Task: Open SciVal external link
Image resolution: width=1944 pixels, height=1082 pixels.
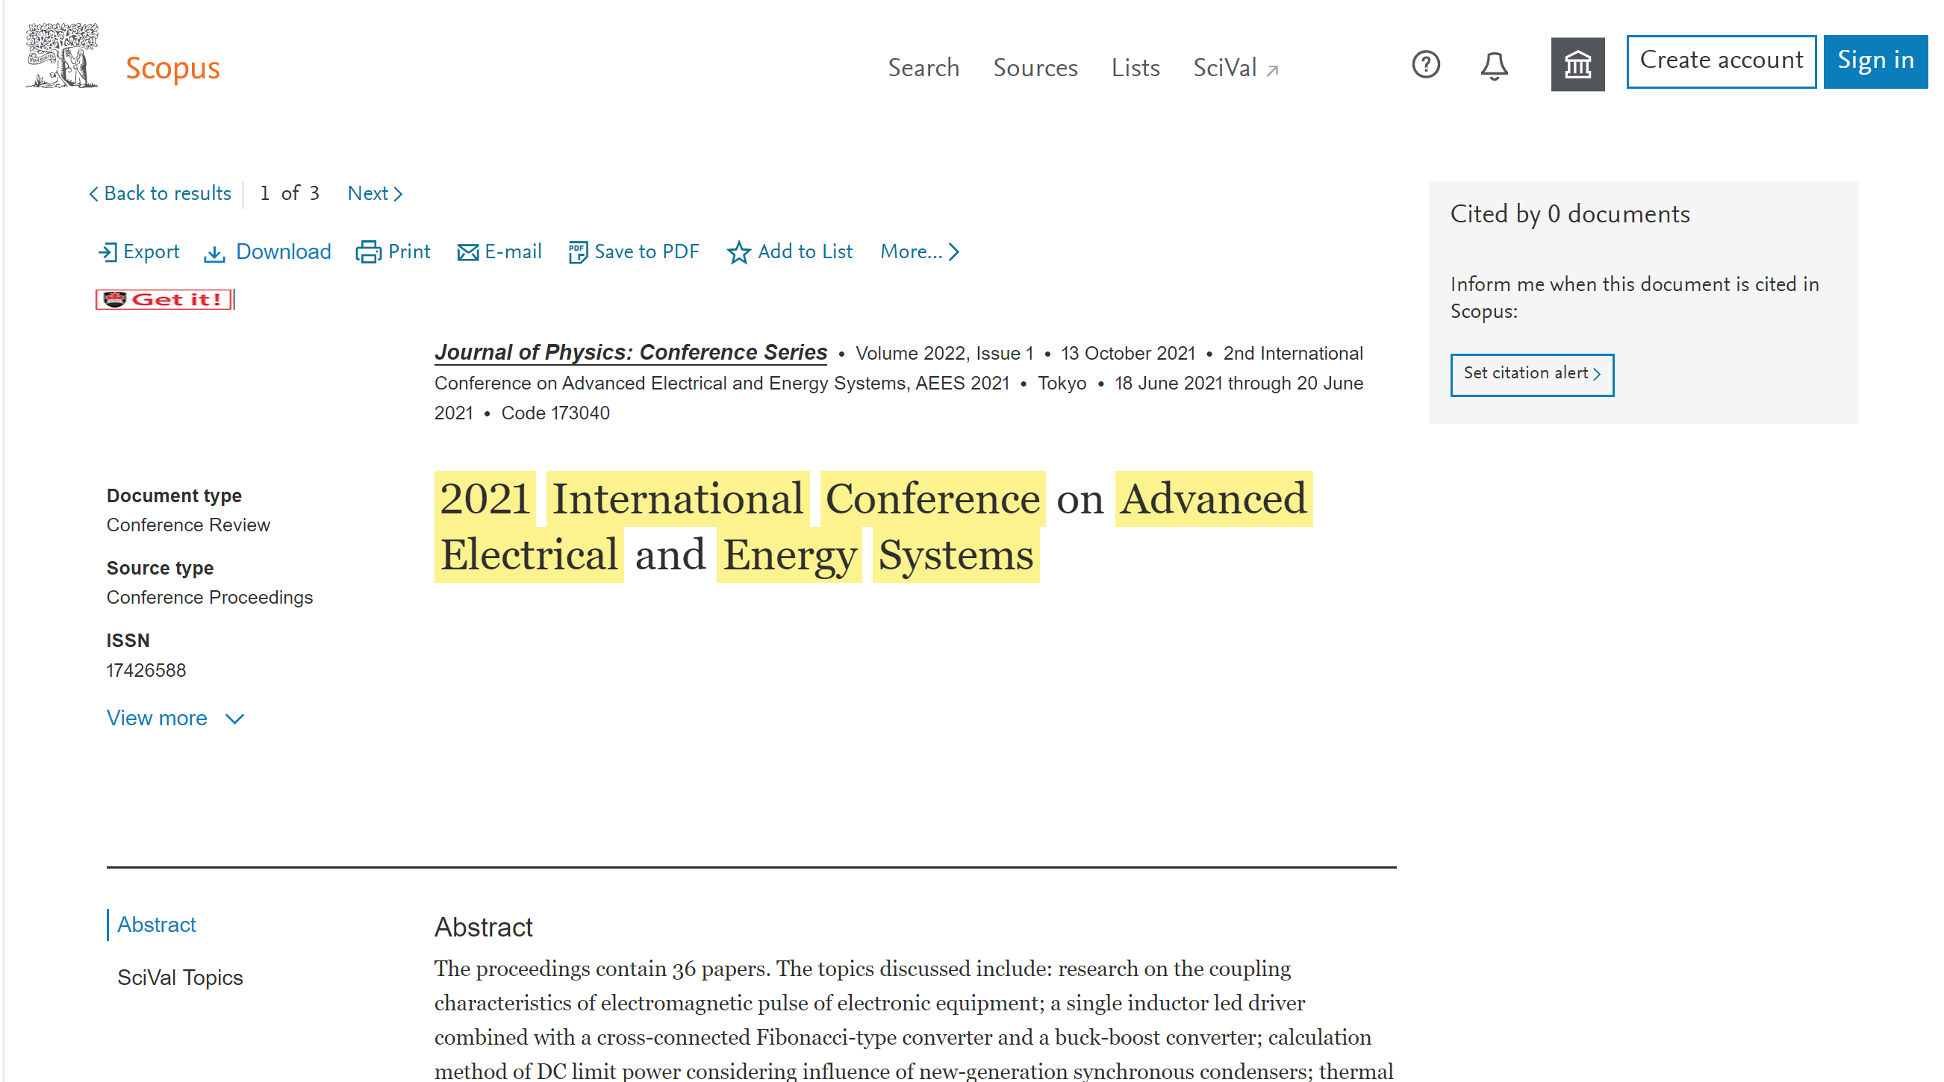Action: [1235, 68]
